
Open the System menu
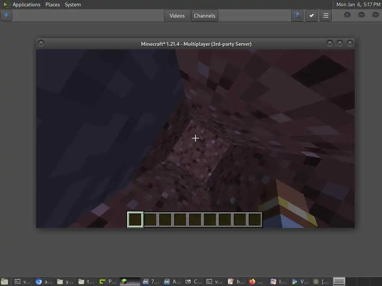(73, 4)
